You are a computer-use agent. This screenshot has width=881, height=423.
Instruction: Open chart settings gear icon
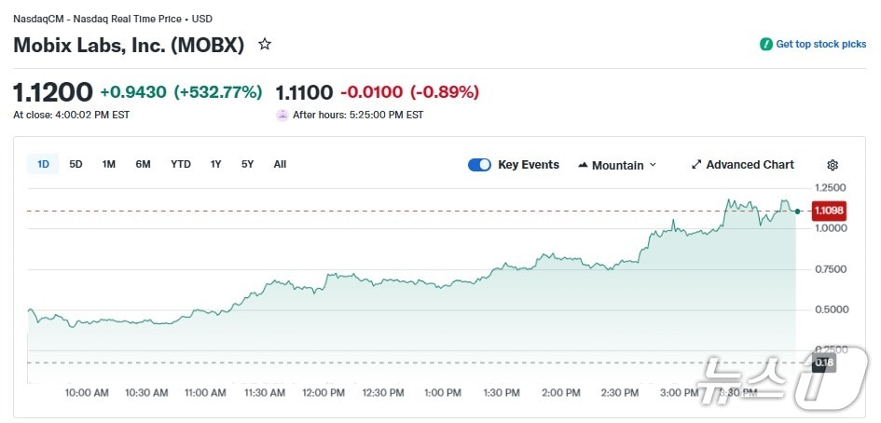833,165
